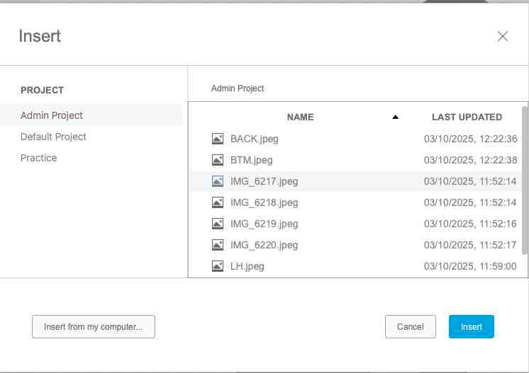529x373 pixels.
Task: Click the image icon beside IMG_6217.jpeg
Action: coord(218,181)
